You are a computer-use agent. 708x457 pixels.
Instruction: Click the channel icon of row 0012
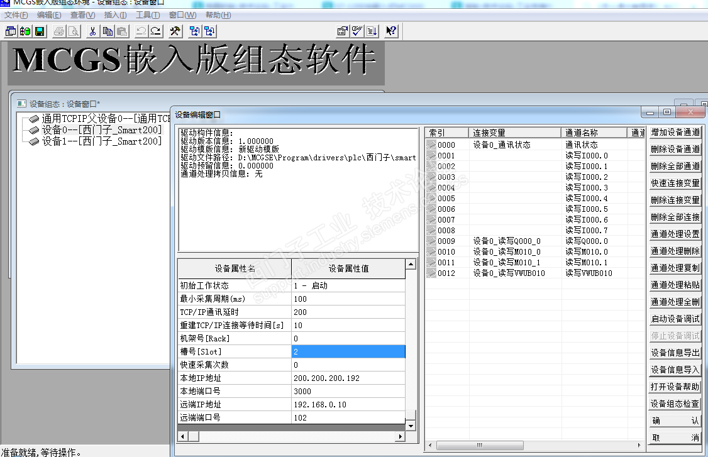click(431, 273)
